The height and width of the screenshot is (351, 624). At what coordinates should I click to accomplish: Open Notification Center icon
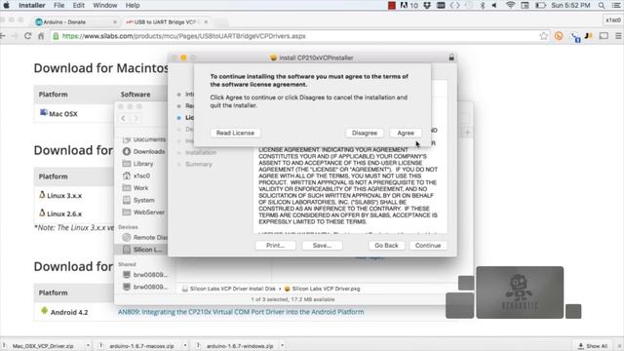(x=617, y=5)
